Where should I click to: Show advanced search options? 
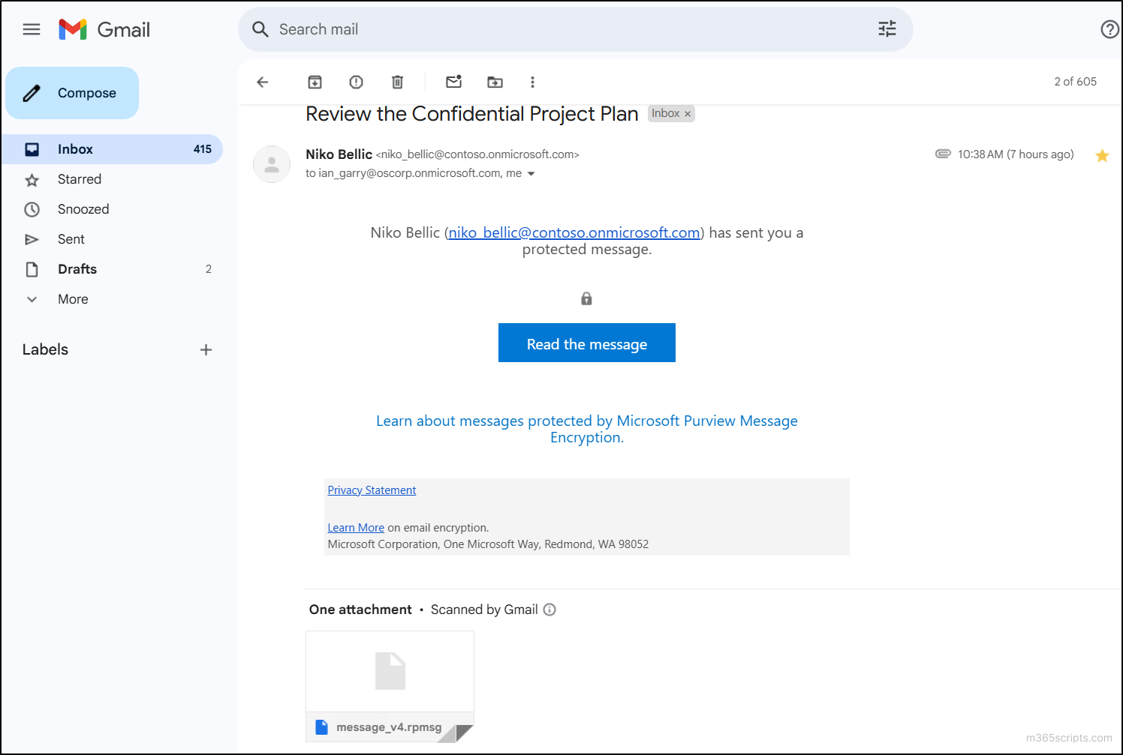(887, 28)
